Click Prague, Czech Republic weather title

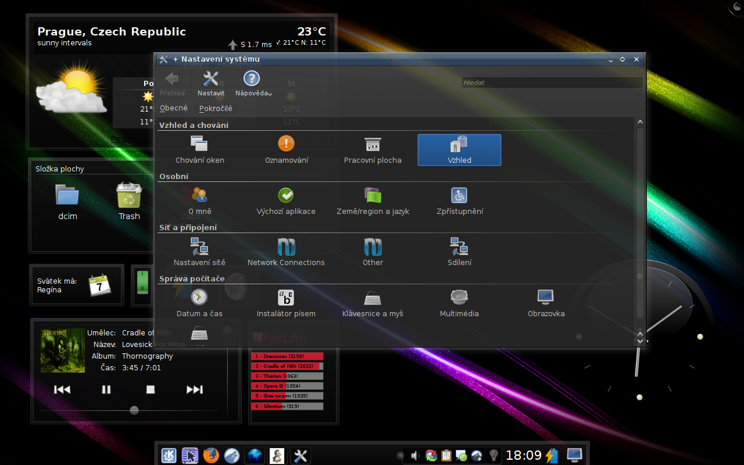pyautogui.click(x=112, y=31)
